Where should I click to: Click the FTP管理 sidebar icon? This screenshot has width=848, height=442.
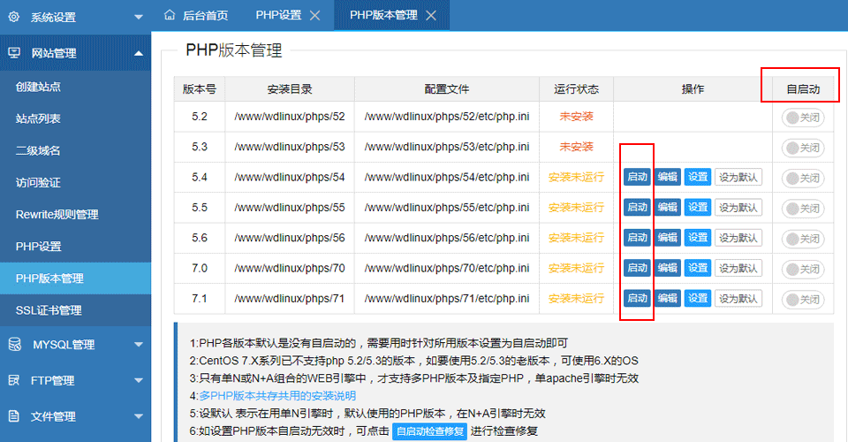click(x=14, y=381)
